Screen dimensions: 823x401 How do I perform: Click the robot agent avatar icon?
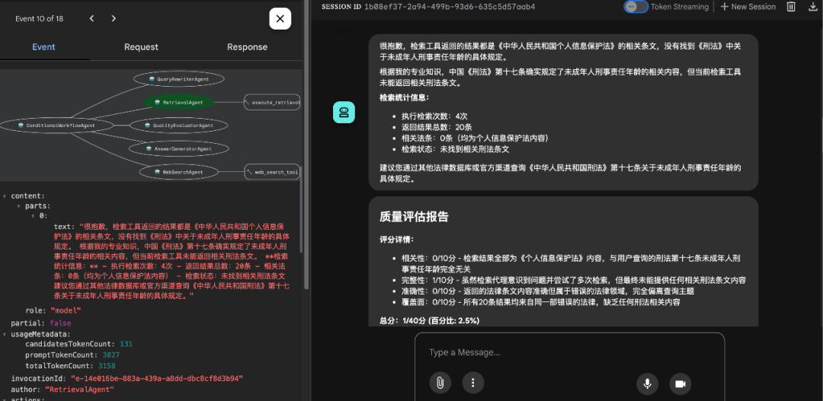pos(344,112)
